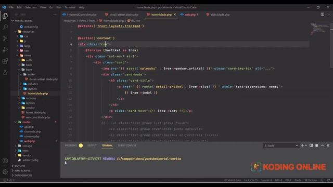Open Explorer panel ellipsis menu
Image resolution: width=333 pixels, height=187 pixels.
pyautogui.click(x=55, y=15)
